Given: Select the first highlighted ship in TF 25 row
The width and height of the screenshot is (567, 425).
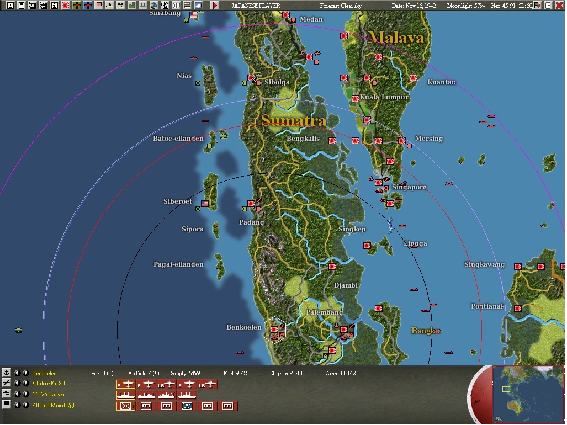Looking at the screenshot, I should click(x=125, y=395).
